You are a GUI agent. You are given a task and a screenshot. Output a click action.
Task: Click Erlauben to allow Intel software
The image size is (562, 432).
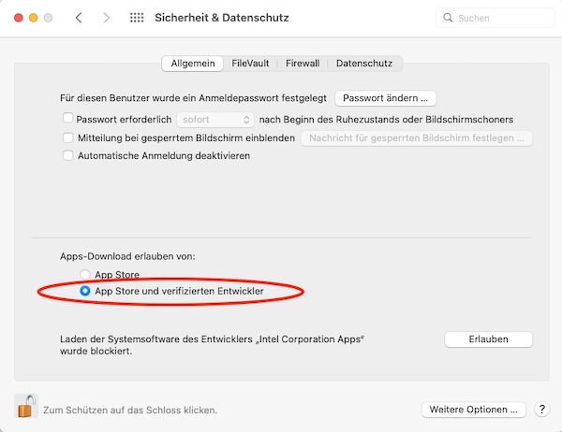487,339
